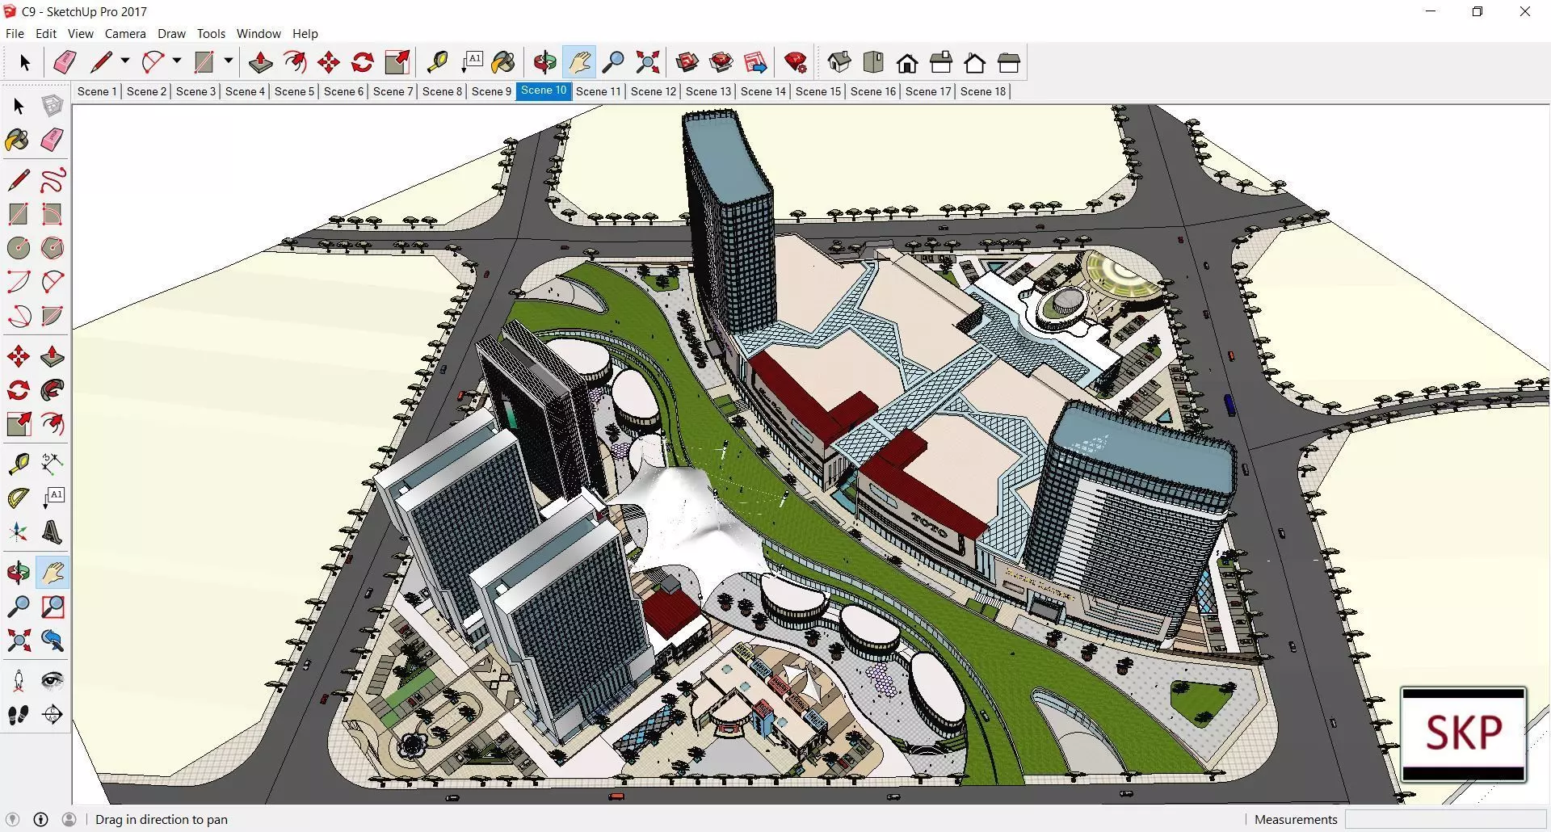This screenshot has height=832, width=1551.
Task: Switch to Iso standard view
Action: 839,62
